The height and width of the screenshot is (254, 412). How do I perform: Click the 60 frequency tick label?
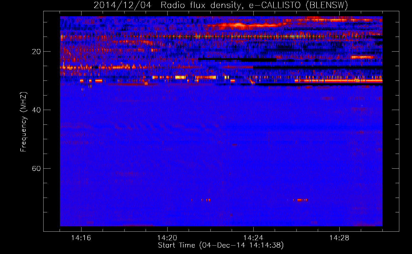click(x=36, y=169)
